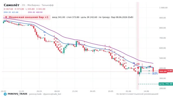
Task: Click the '700.00' price axis label
Action: (162, 38)
